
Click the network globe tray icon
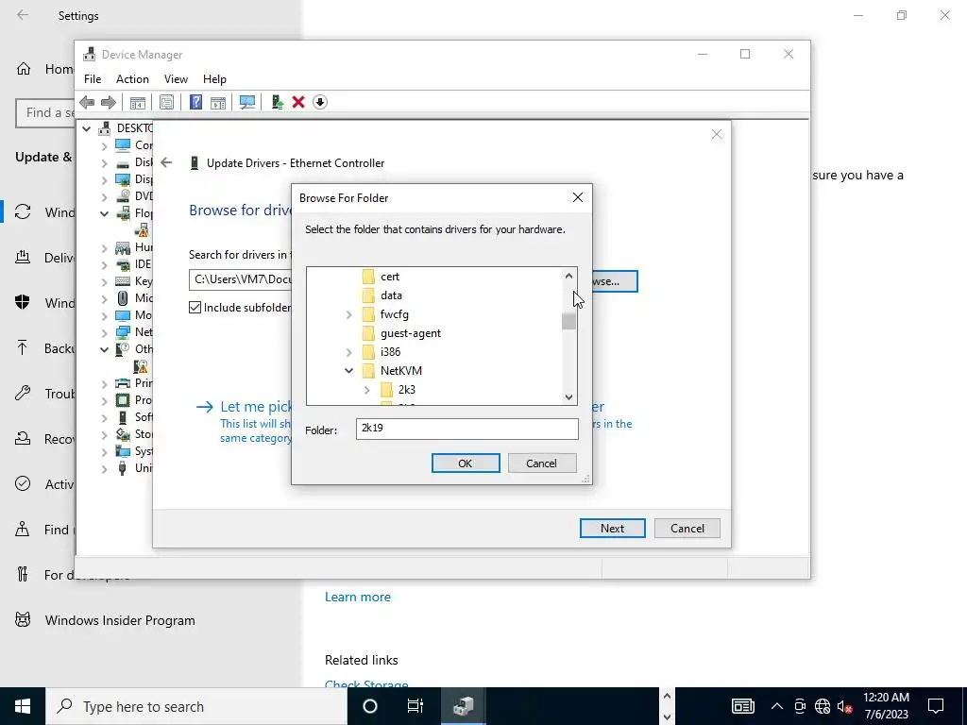click(823, 706)
